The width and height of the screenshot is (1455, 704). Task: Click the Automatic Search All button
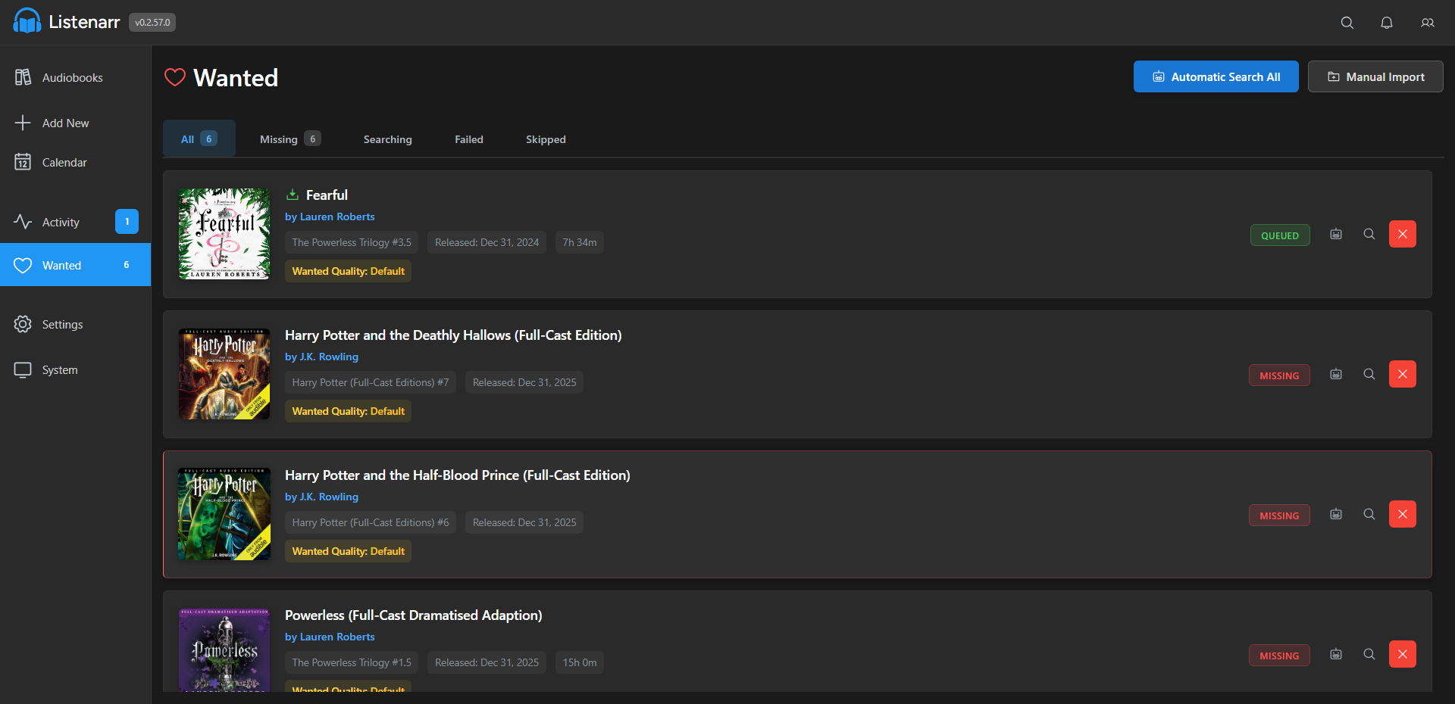pyautogui.click(x=1216, y=76)
